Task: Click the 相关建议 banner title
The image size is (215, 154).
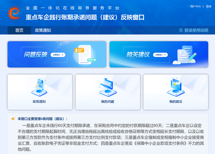Action: (138, 55)
